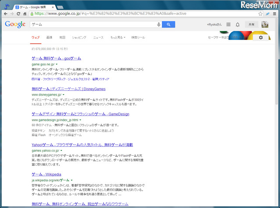The image size is (280, 208).
Task: Expand arrow next to gamedesign.jp URL
Action: (x=80, y=120)
